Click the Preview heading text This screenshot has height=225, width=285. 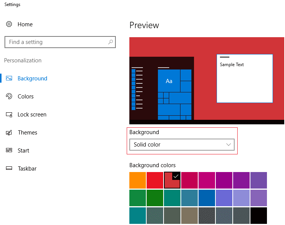pos(144,25)
